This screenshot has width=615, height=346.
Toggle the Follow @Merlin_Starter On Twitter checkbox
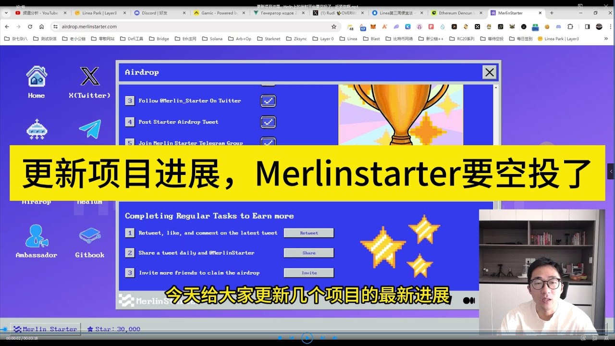pyautogui.click(x=268, y=100)
